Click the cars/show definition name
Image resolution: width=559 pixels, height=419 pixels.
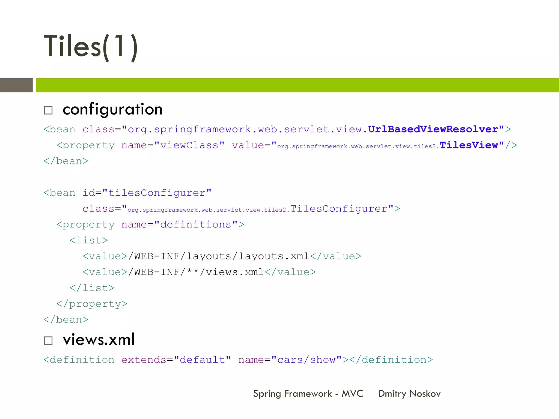[306, 360]
